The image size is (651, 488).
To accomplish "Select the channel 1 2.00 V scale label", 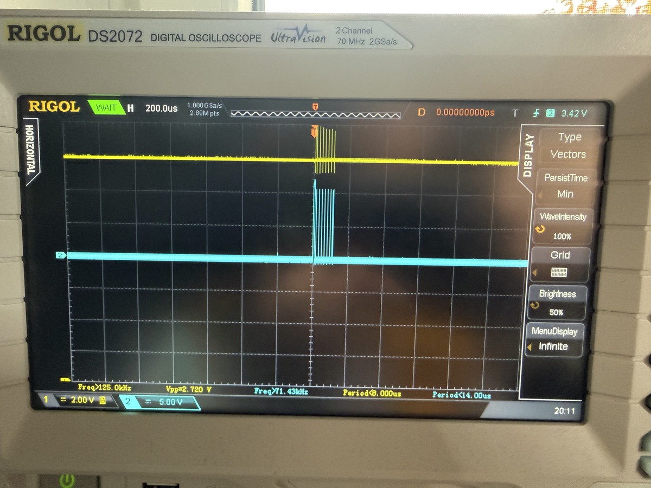I will coord(82,400).
